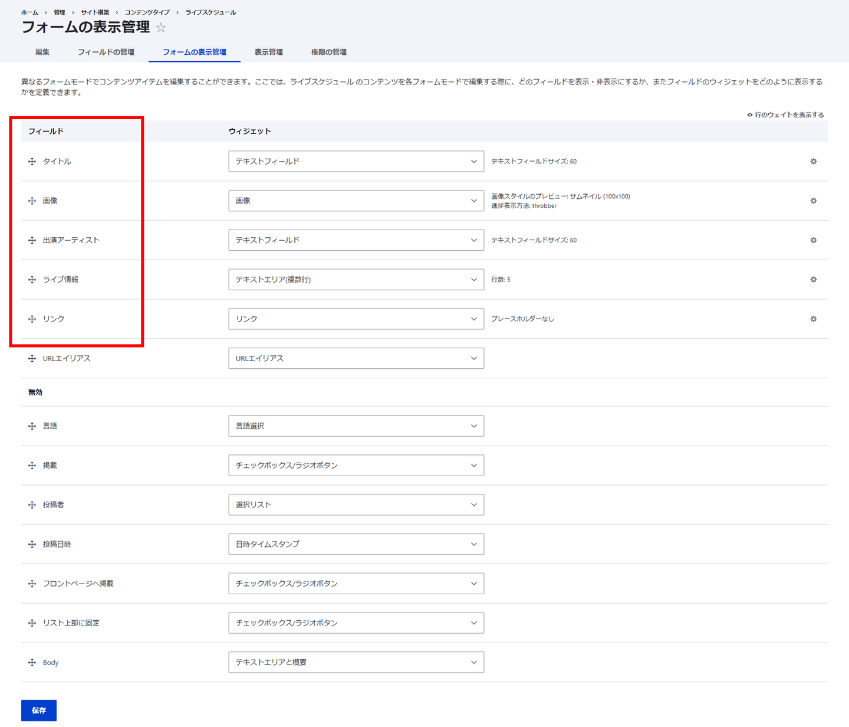Screen dimensions: 849x727
Task: Click drag handle for URLエイリアス row
Action: pyautogui.click(x=32, y=358)
